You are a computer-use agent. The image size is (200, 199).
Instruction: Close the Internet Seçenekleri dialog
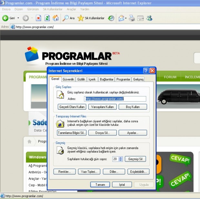point(152,71)
